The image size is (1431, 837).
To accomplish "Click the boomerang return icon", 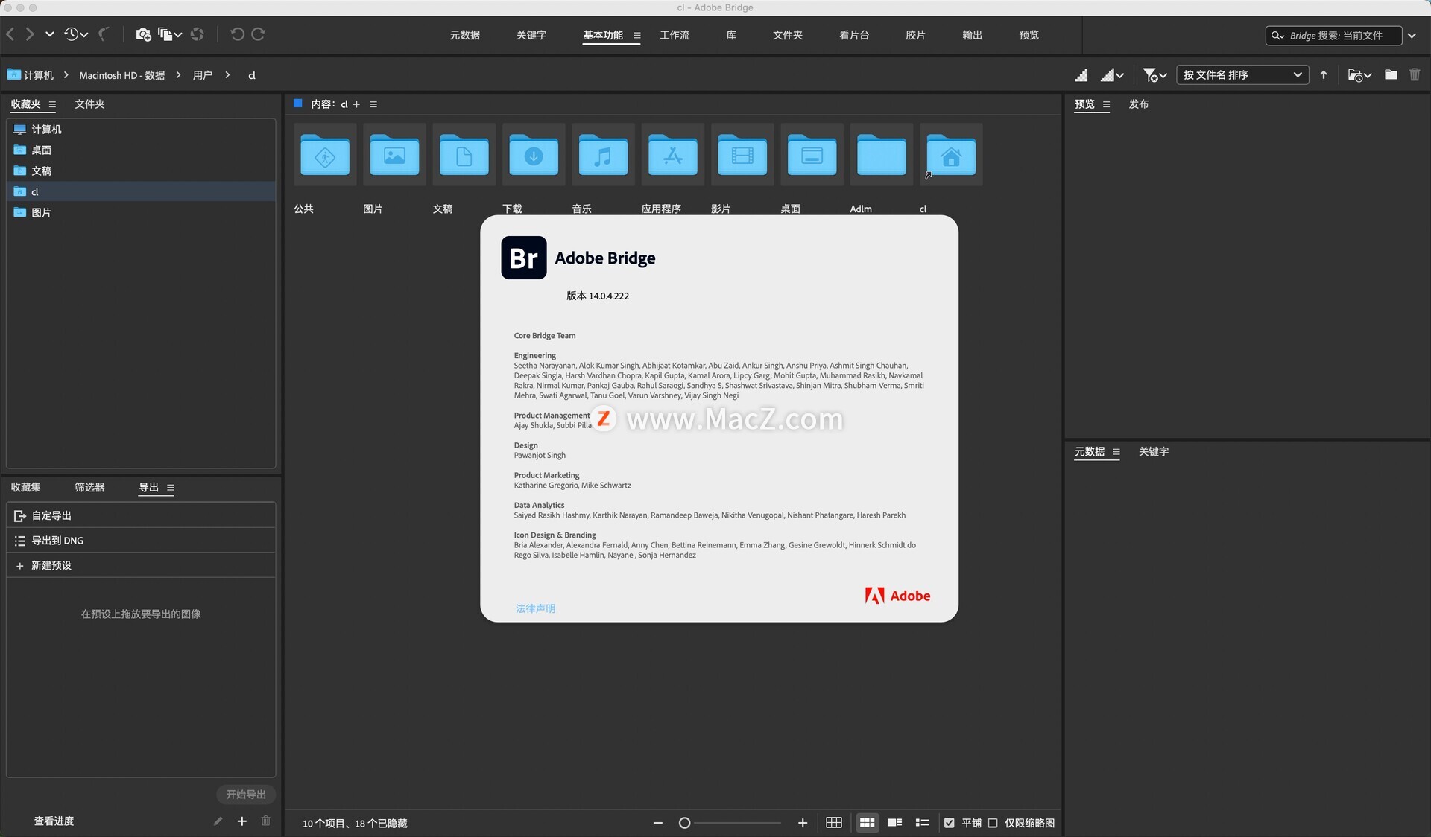I will (104, 34).
